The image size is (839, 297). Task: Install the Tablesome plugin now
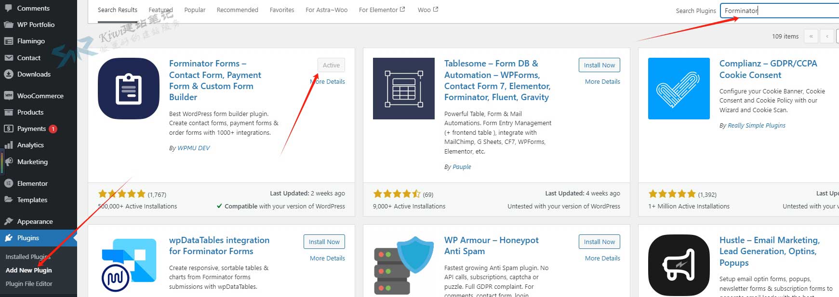[599, 65]
